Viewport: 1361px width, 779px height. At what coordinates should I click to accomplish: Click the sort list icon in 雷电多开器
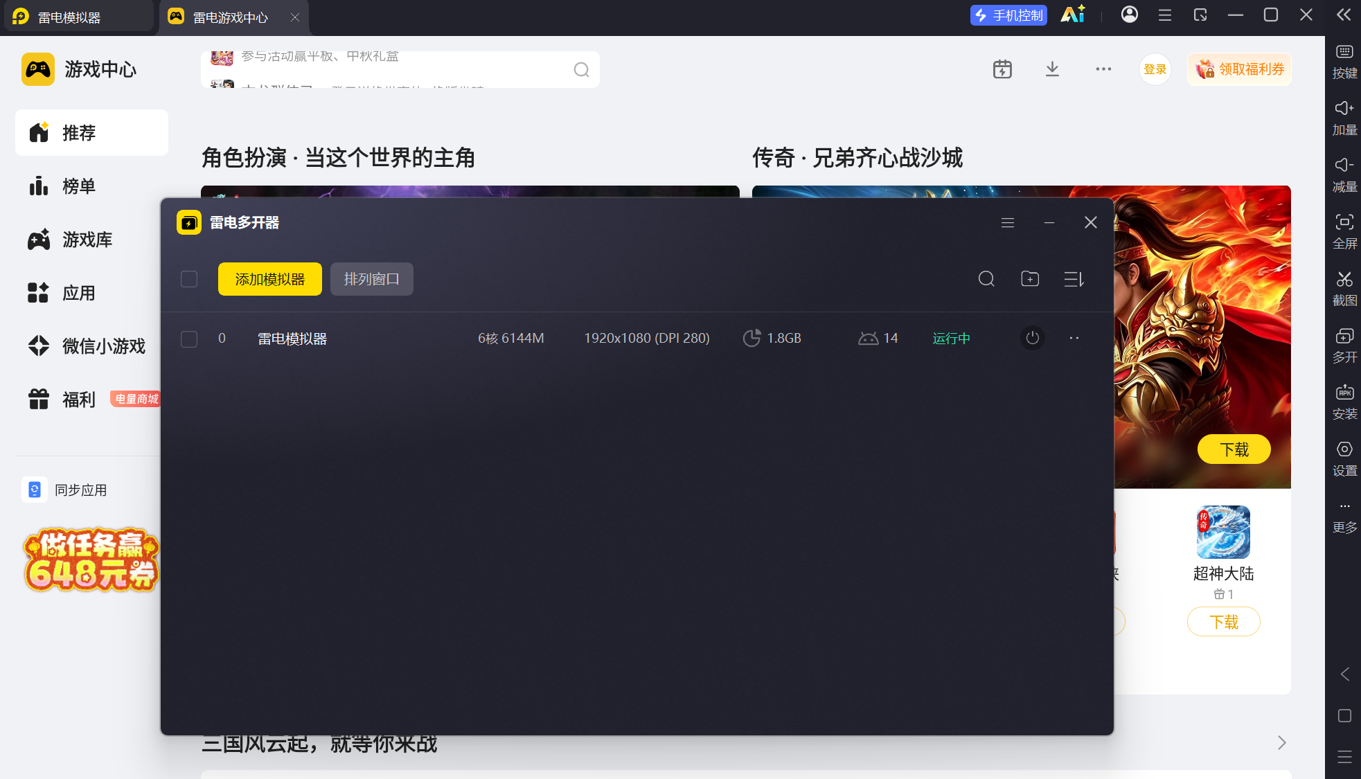pyautogui.click(x=1074, y=279)
